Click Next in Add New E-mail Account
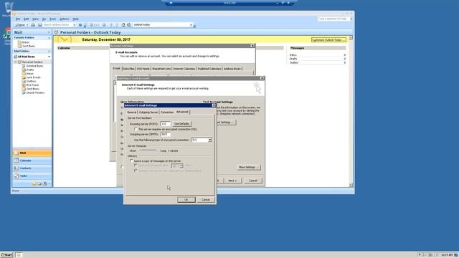This screenshot has height=258, width=459. click(x=232, y=181)
